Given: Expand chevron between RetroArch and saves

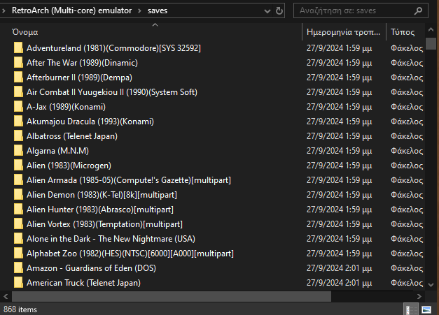Looking at the screenshot, I should (x=139, y=10).
